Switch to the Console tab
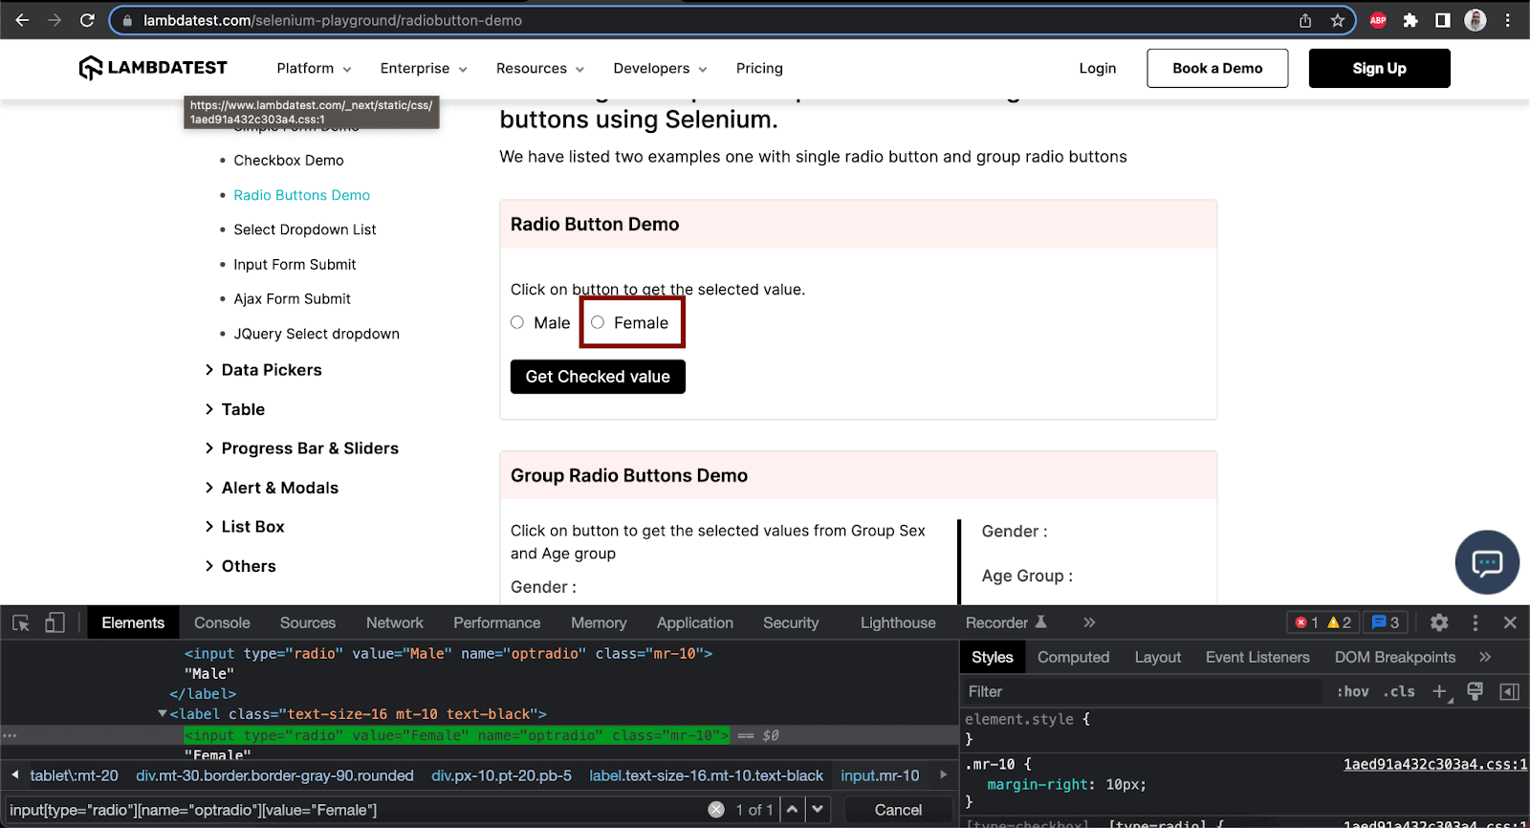 (x=222, y=622)
